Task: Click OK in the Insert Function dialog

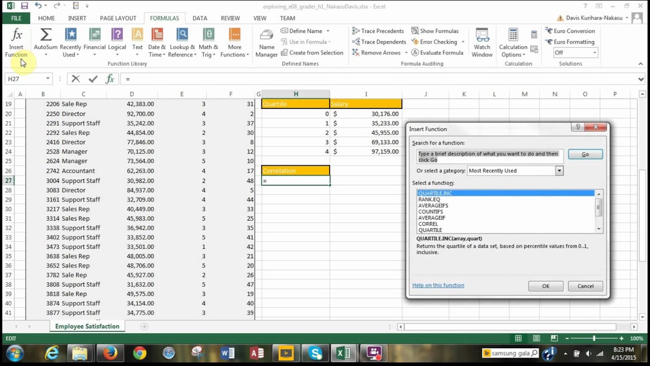Action: pos(546,286)
